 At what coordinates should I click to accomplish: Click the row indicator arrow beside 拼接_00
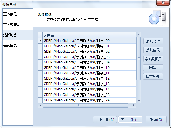click(40, 41)
